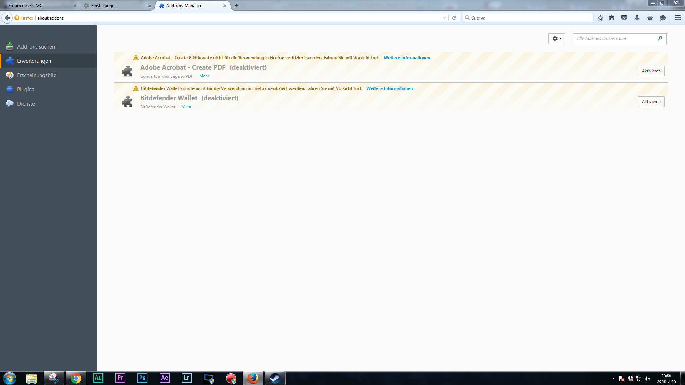
Task: Click extension title 'Adobe Acrobat - Create PDF'
Action: coord(183,67)
